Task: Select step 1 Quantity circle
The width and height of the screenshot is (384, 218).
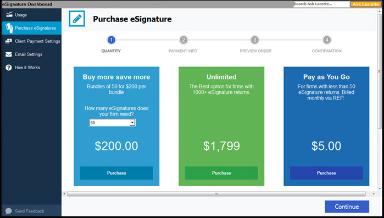Action: click(111, 40)
